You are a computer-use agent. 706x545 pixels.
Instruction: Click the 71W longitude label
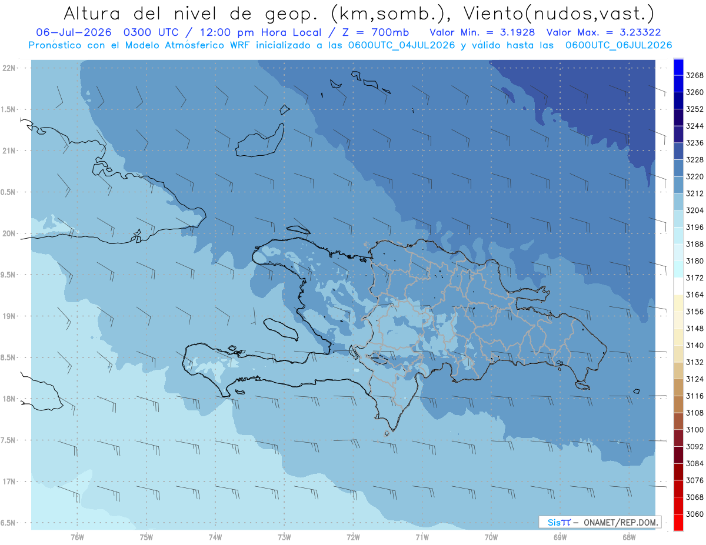click(x=422, y=537)
